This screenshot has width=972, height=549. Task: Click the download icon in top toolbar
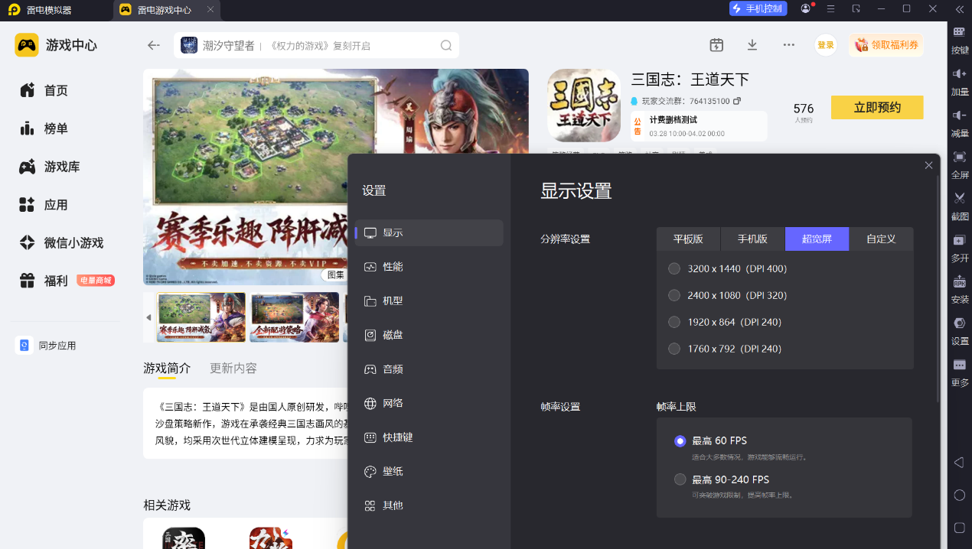[x=752, y=45]
